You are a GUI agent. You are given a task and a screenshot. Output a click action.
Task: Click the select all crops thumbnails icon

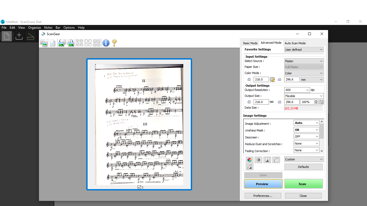(x=97, y=43)
